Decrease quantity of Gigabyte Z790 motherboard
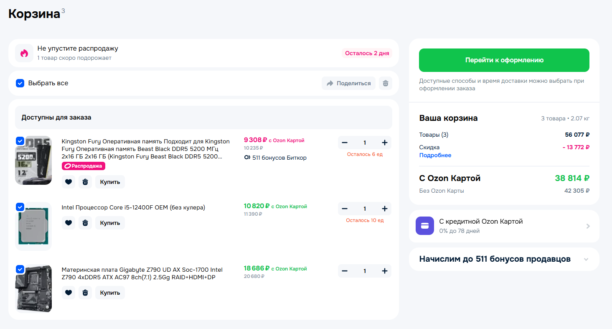Image resolution: width=612 pixels, height=329 pixels. pyautogui.click(x=345, y=271)
